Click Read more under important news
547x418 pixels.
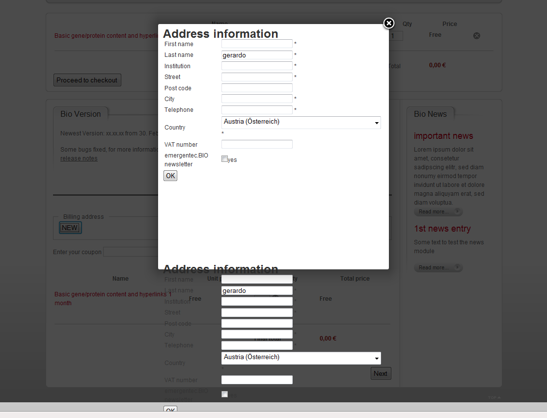438,212
